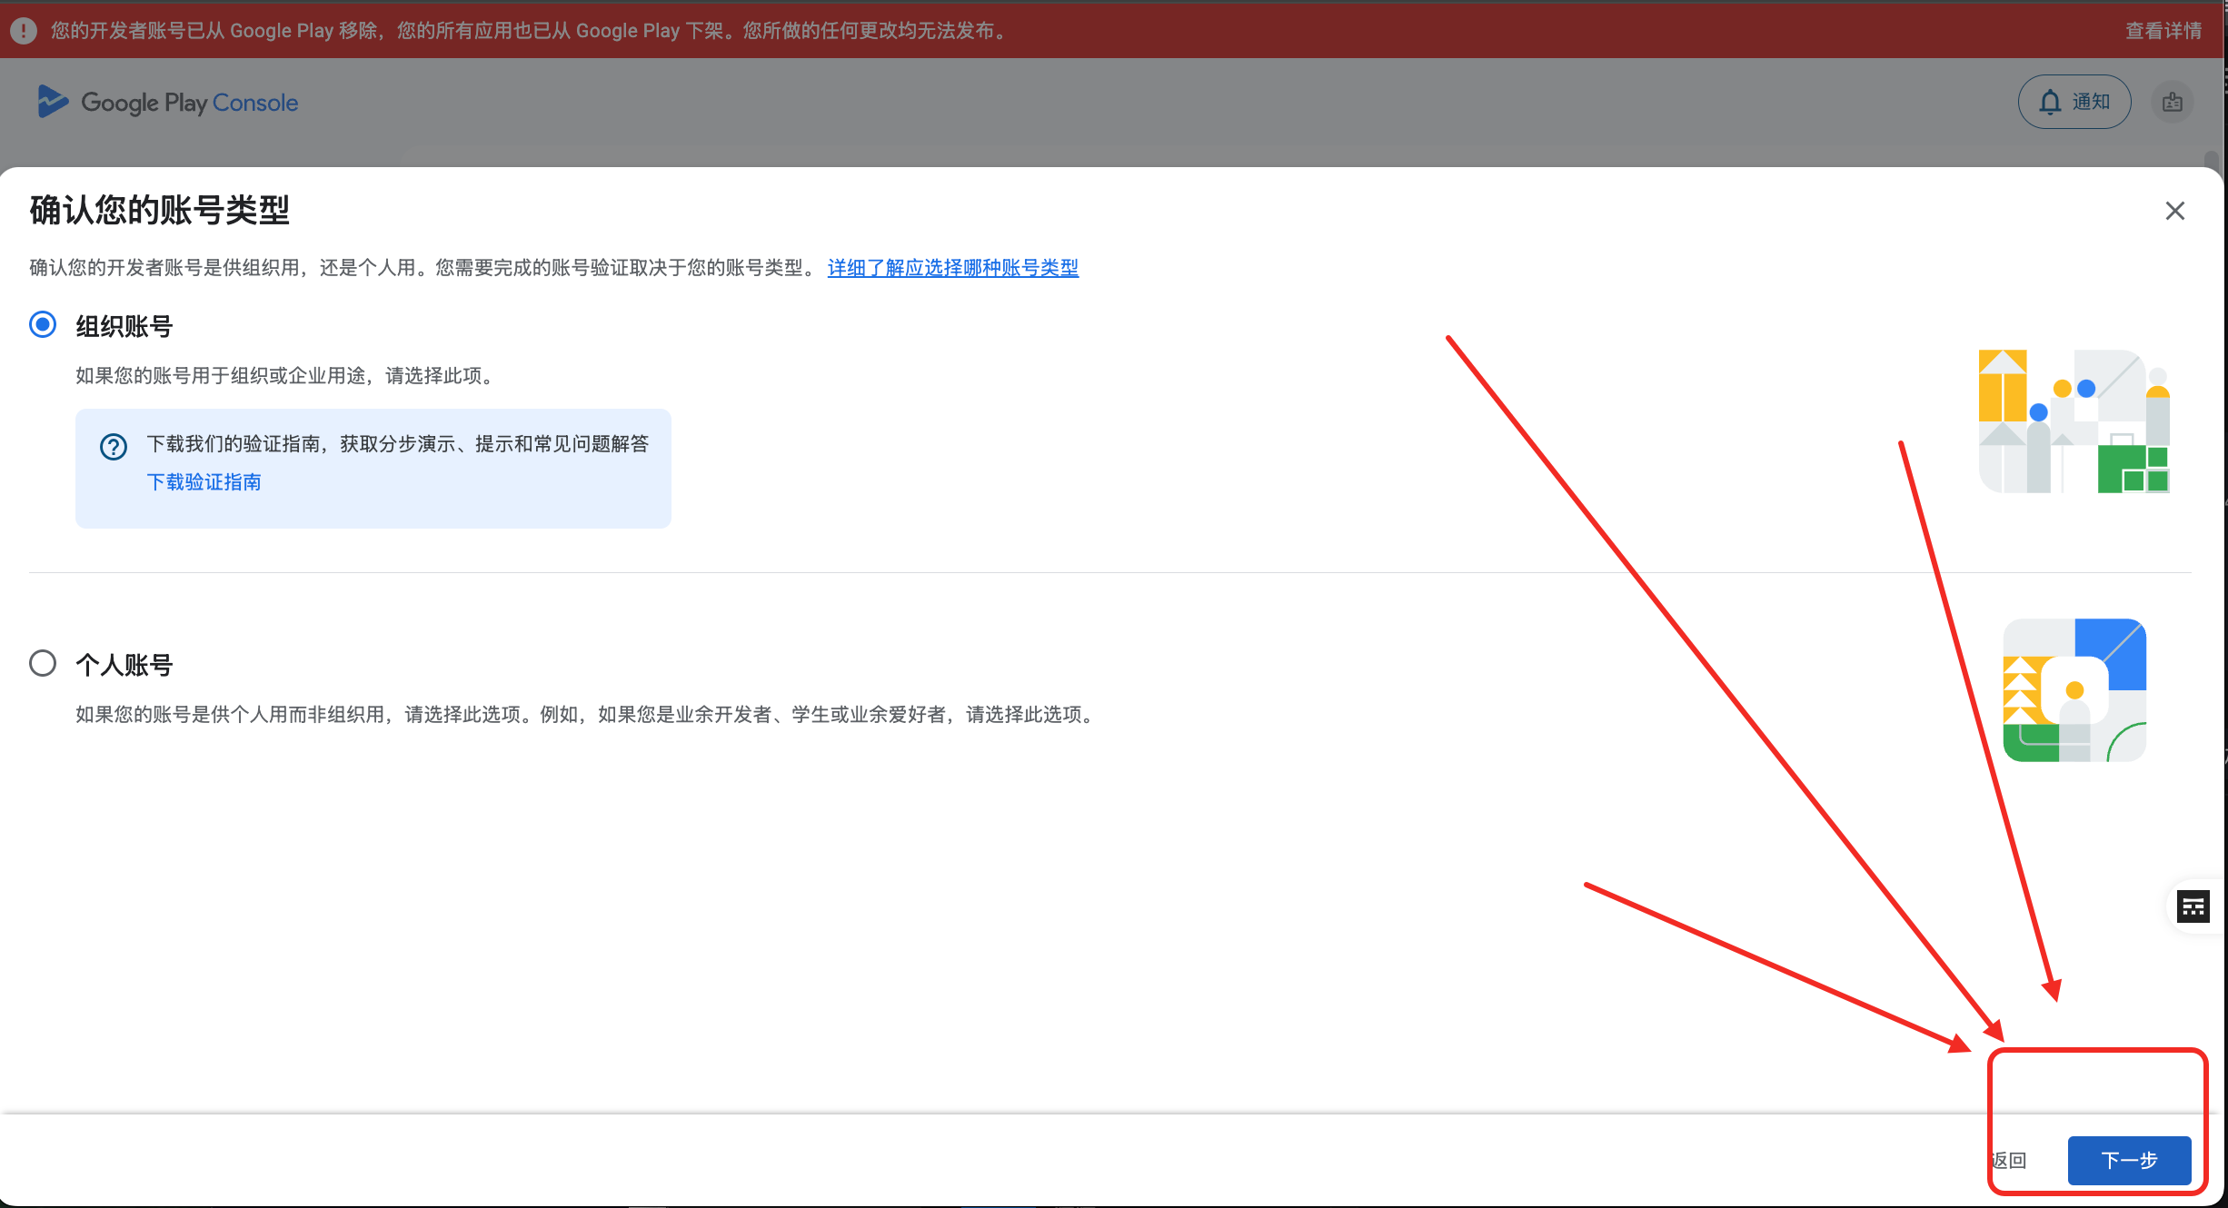Click the organization account illustration
2228x1208 pixels.
(2074, 421)
